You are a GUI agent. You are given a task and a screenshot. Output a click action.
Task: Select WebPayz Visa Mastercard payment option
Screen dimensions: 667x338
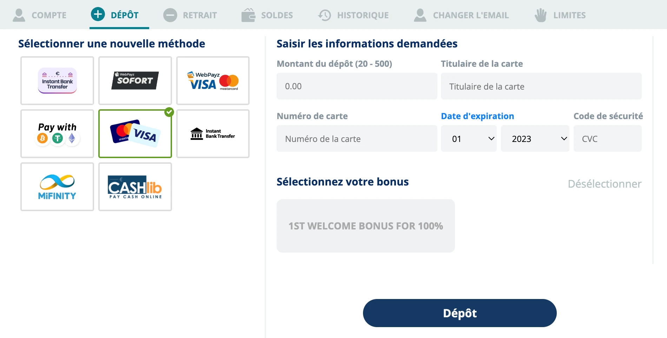213,80
